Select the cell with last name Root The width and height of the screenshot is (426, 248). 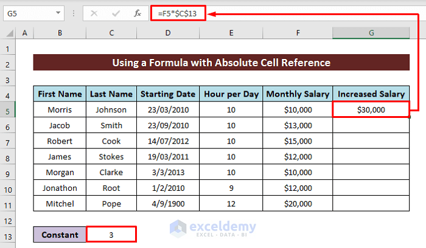111,188
